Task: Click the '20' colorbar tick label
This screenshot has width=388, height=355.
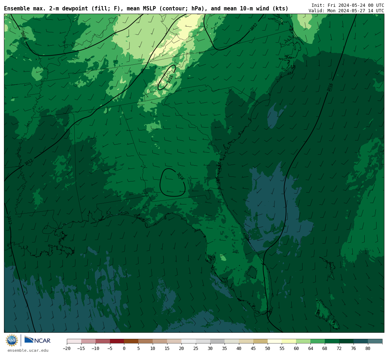Action: coord(181,349)
